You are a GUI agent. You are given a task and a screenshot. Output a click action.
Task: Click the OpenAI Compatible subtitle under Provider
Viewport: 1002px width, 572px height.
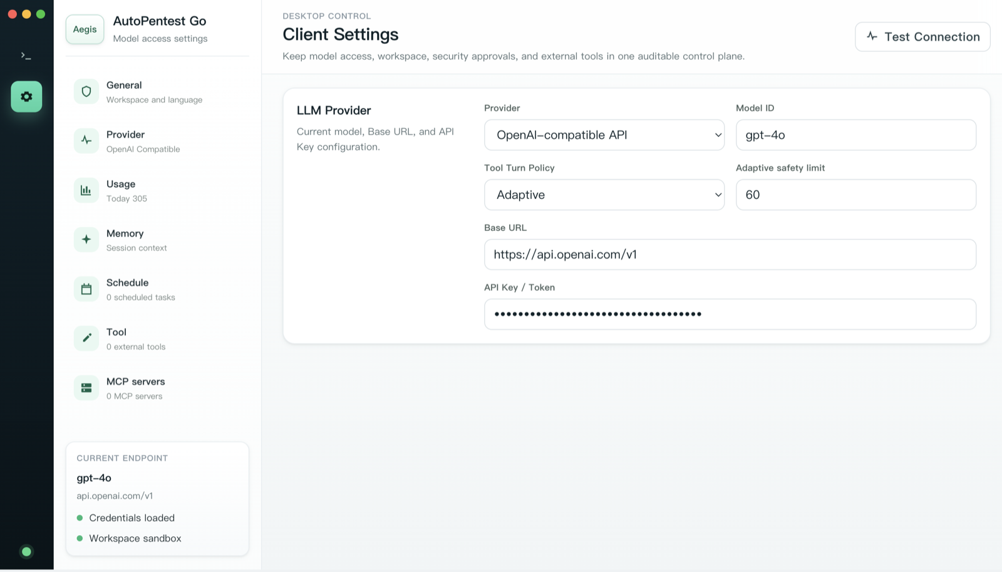(x=143, y=149)
